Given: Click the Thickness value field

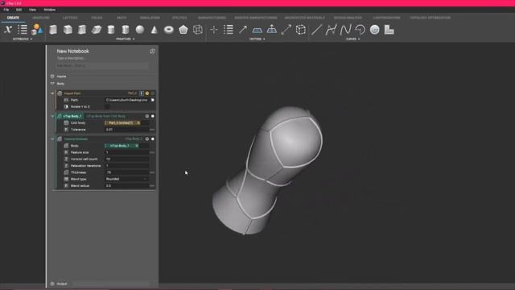Looking at the screenshot, I should point(126,172).
